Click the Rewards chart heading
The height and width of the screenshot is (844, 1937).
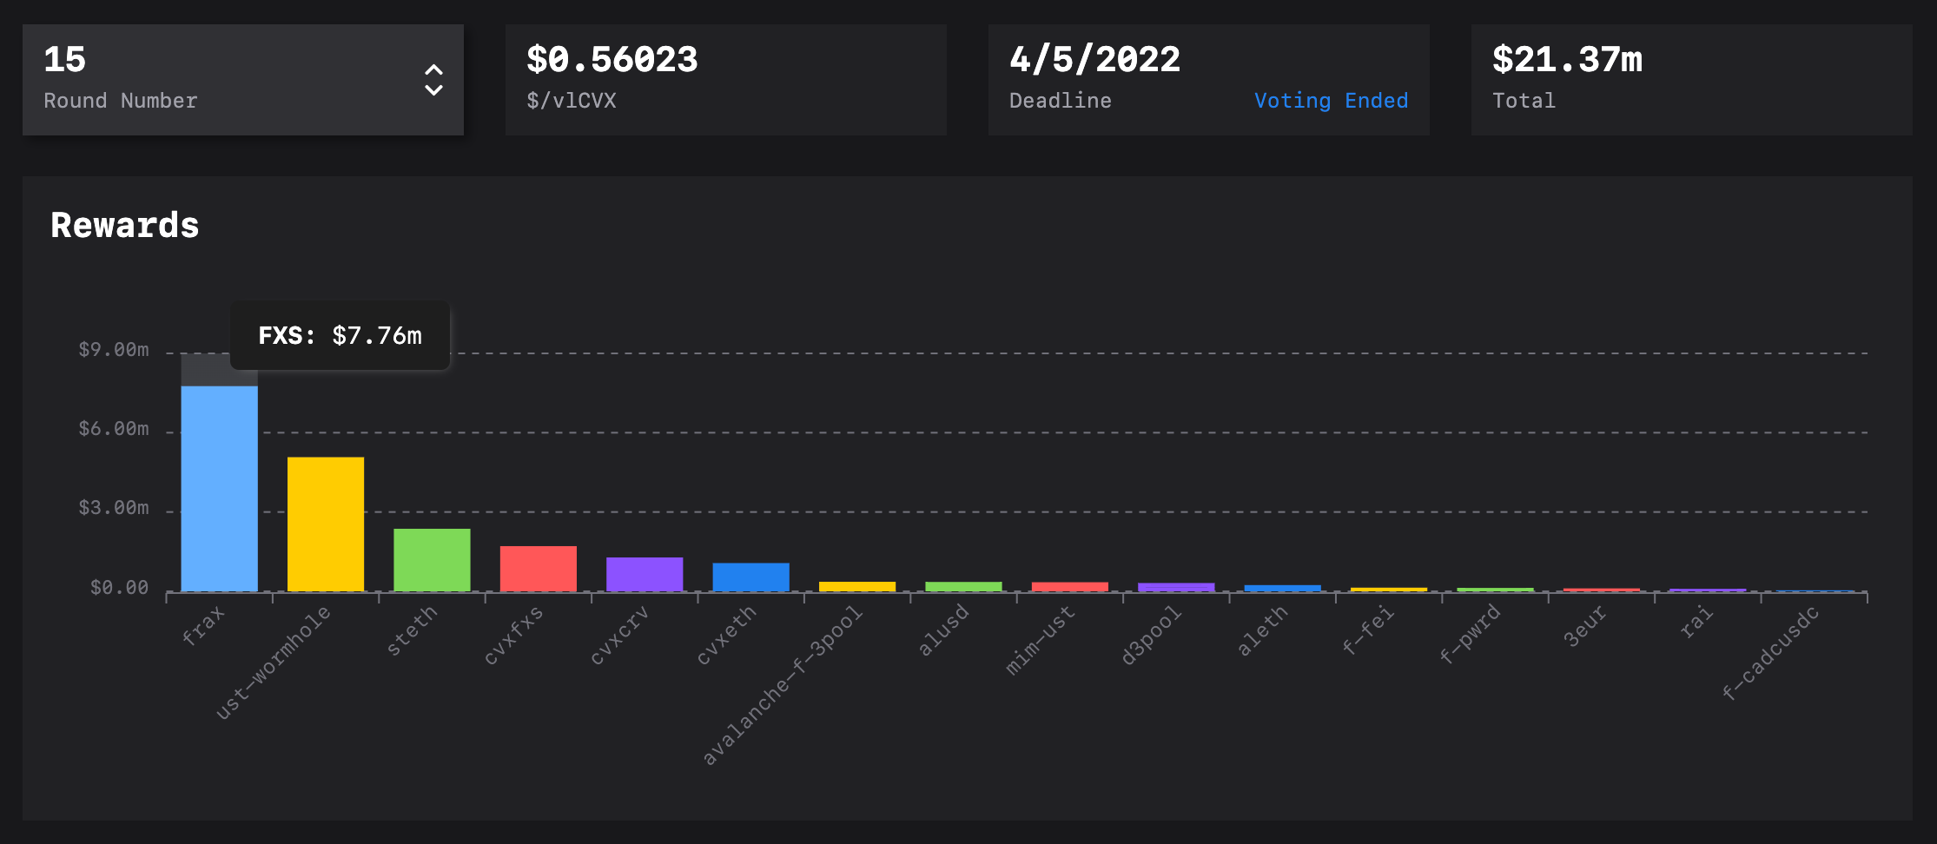coord(125,225)
